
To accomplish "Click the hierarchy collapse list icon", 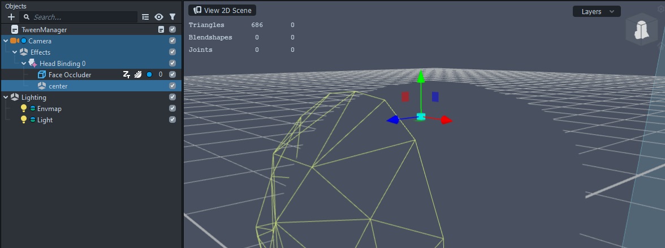I will click(x=145, y=17).
